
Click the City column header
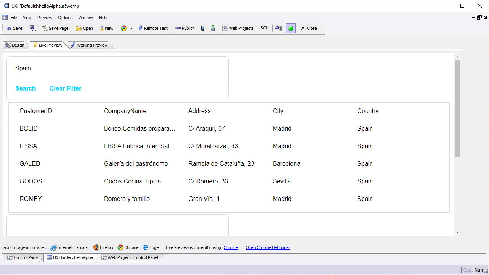click(278, 111)
